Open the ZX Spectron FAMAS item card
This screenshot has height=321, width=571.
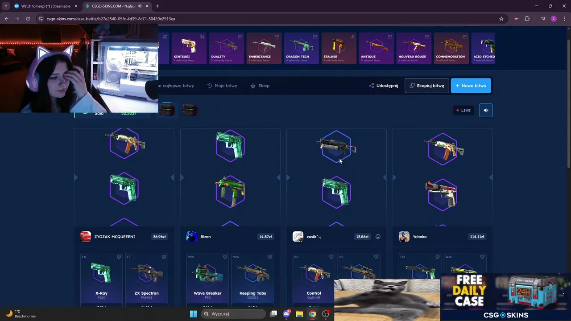click(146, 280)
